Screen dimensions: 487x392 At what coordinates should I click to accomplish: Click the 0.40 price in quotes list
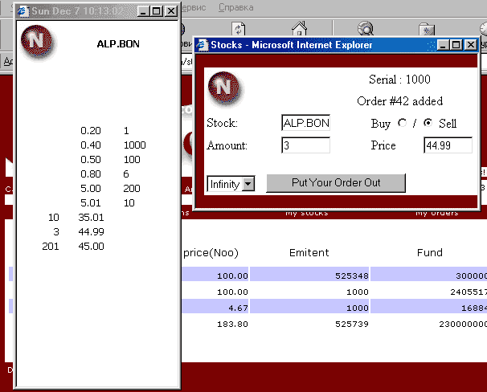91,145
